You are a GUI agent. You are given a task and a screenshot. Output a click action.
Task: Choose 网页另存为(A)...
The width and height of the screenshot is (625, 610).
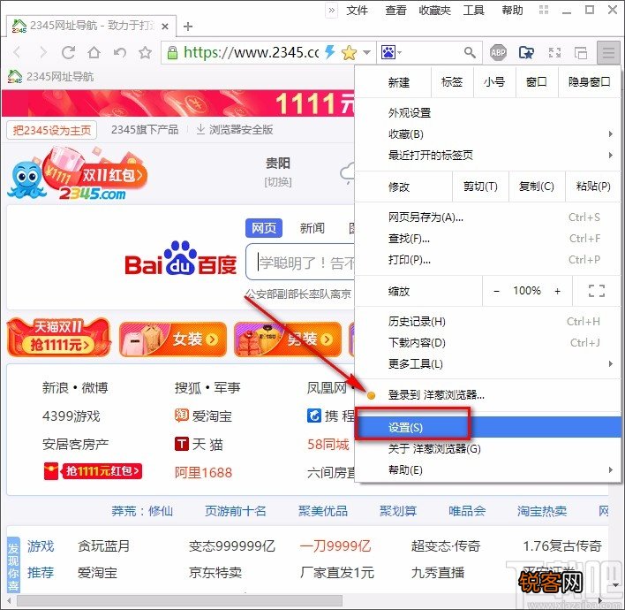pos(487,217)
